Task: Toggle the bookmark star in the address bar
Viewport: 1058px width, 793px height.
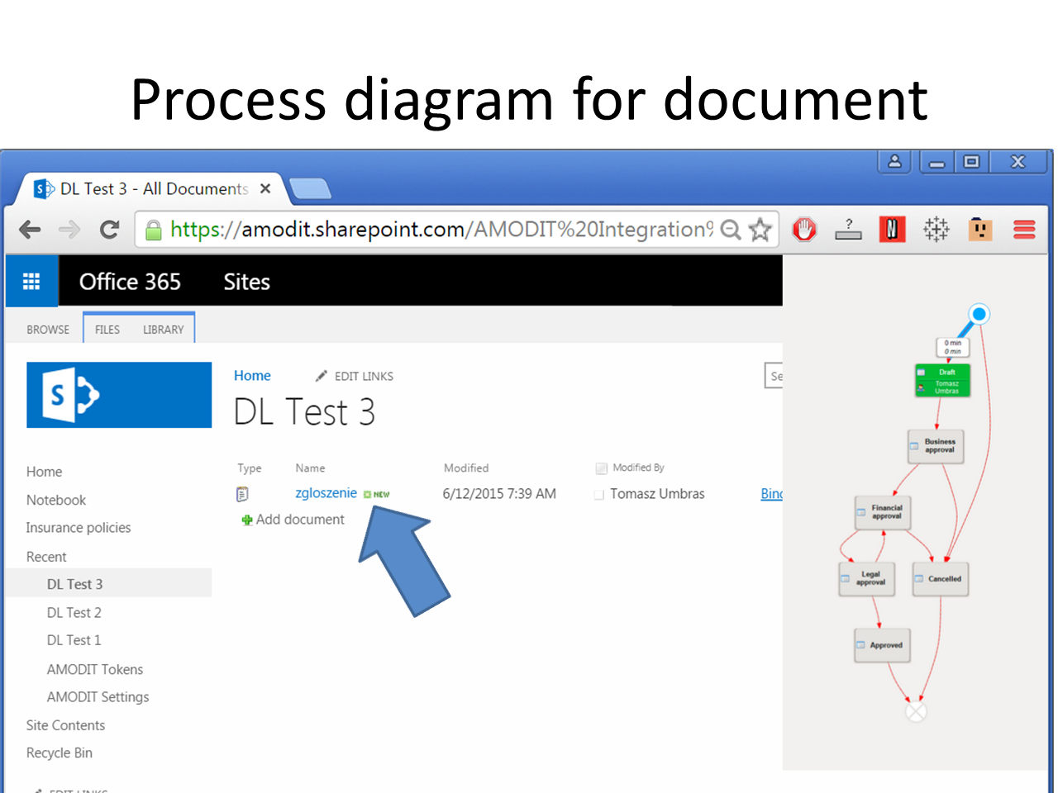Action: click(760, 230)
